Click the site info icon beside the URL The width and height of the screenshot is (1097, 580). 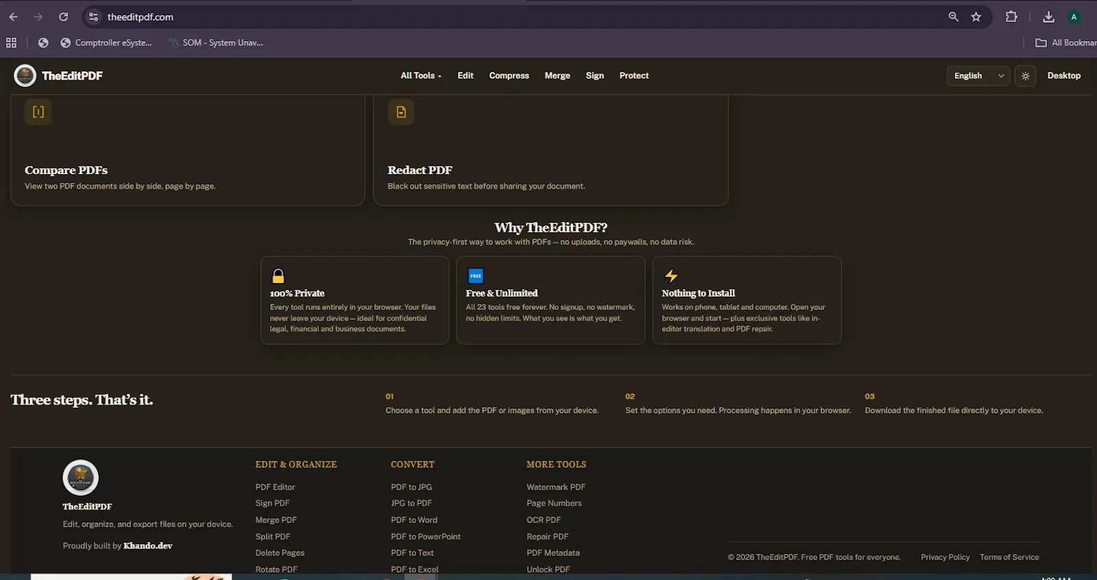coord(94,17)
